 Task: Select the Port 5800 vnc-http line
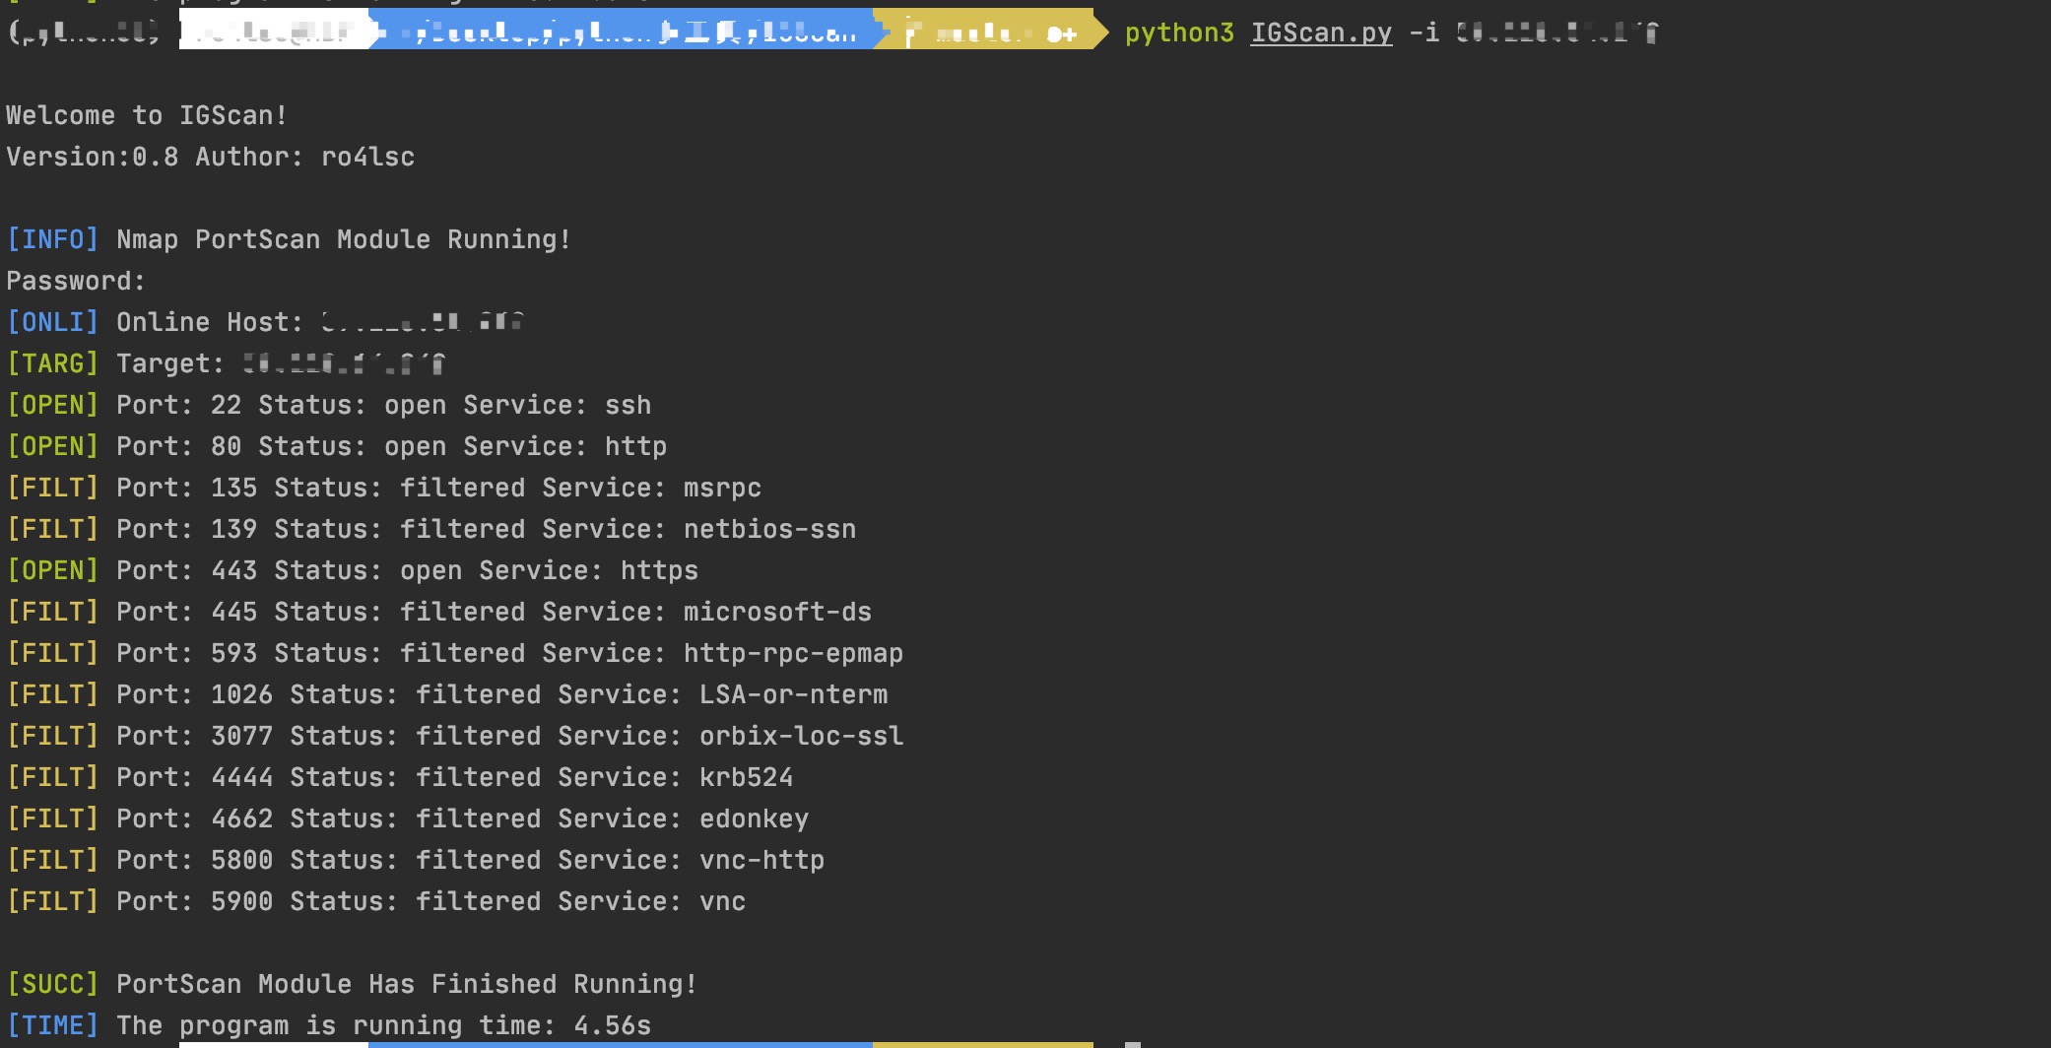pyautogui.click(x=416, y=860)
